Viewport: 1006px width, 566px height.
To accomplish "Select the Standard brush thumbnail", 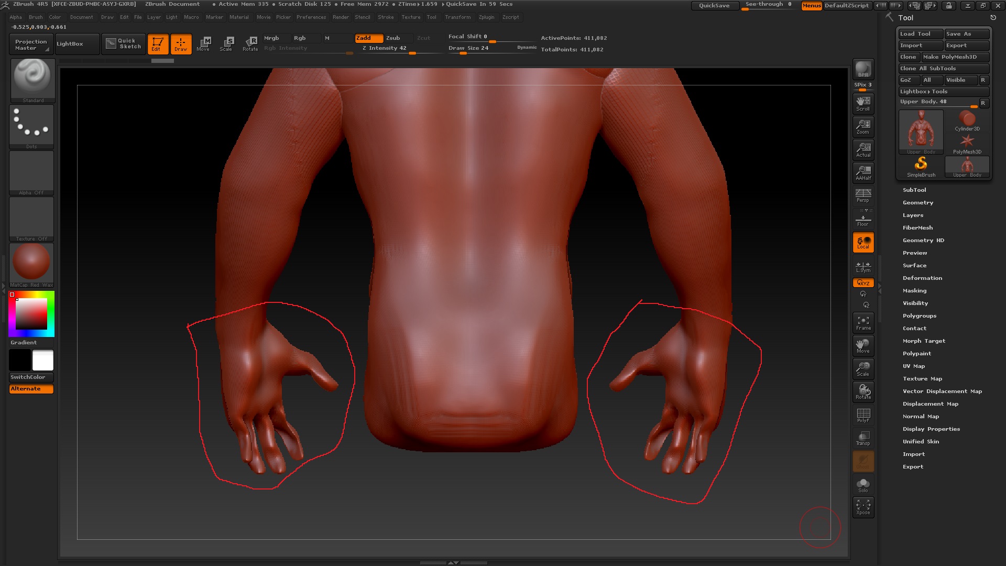I will (32, 79).
